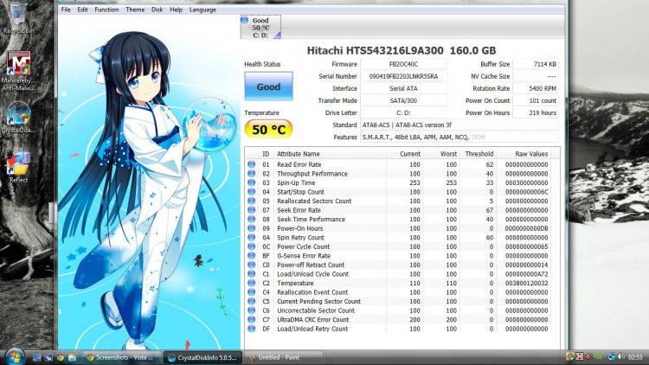The height and width of the screenshot is (365, 649).
Task: Click the Buffer Size value 7114 KB
Action: click(536, 64)
